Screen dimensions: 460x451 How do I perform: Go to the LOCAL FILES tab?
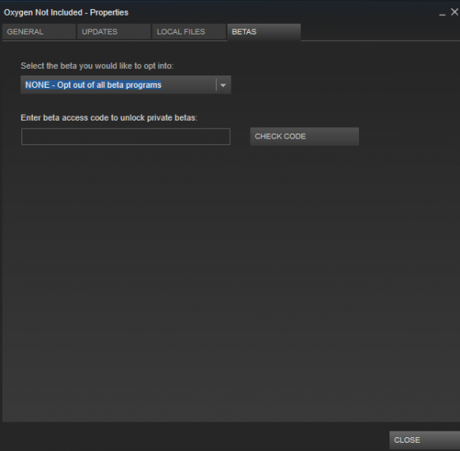(x=189, y=32)
